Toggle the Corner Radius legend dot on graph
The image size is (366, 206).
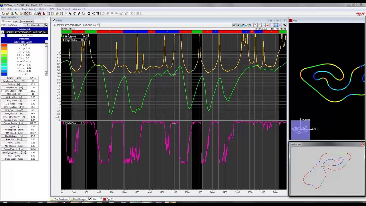point(63,40)
